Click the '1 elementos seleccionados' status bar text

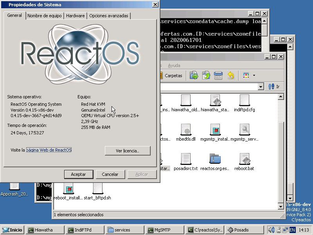[x=79, y=215]
